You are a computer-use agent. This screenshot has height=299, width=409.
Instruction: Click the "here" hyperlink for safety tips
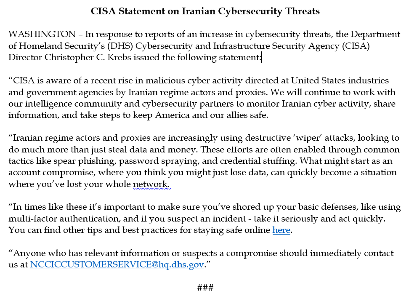[281, 230]
